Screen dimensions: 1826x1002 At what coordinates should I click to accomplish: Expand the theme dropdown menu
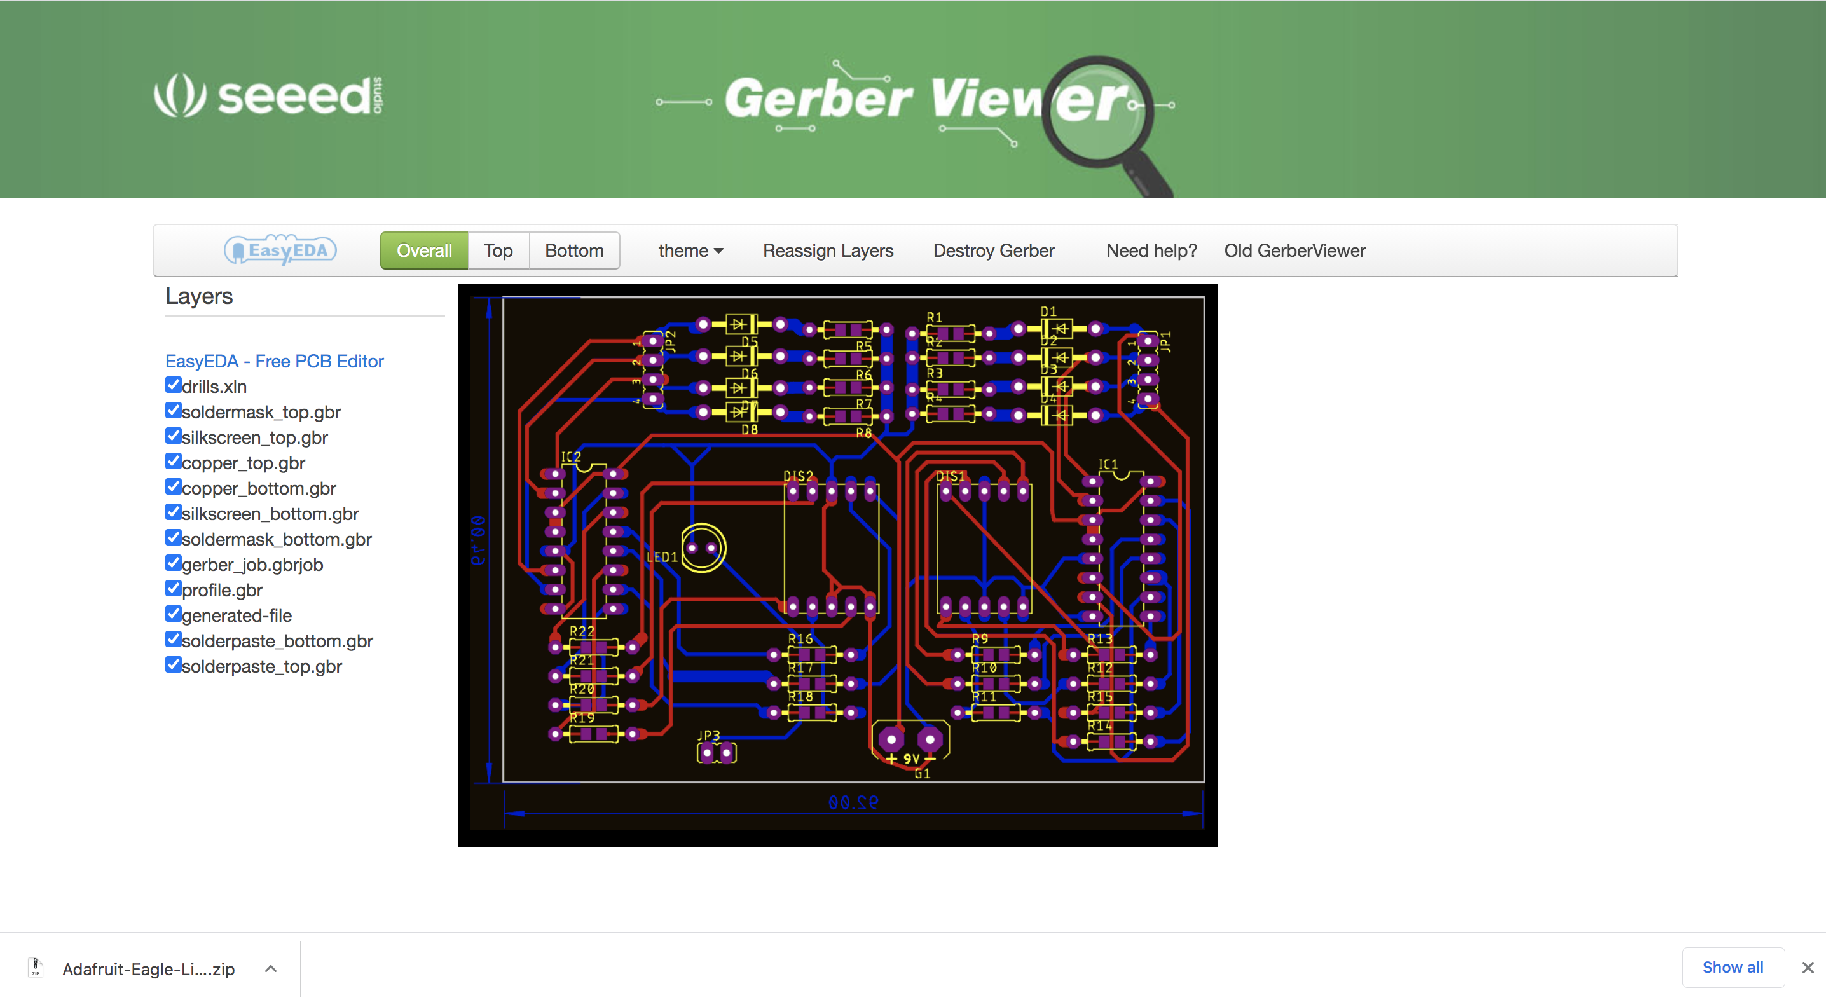point(689,251)
